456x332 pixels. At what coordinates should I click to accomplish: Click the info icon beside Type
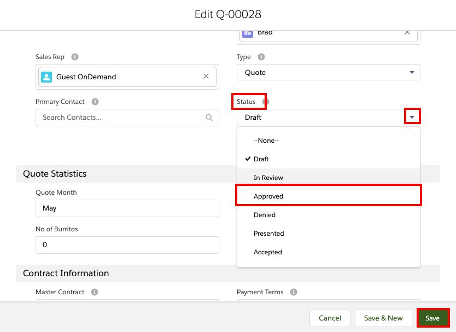click(x=261, y=57)
